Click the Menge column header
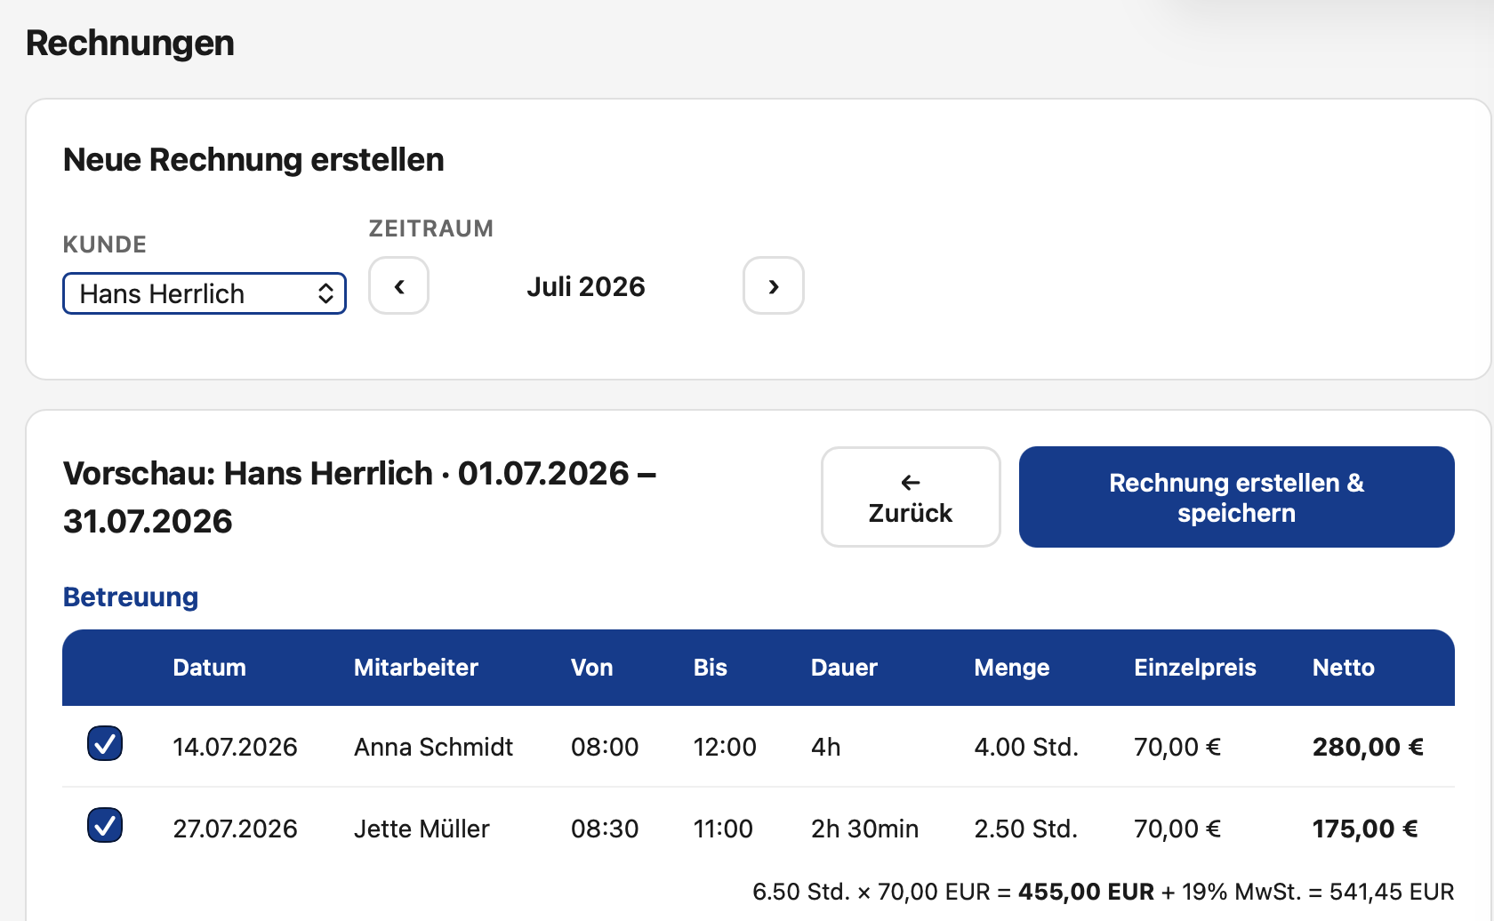1494x921 pixels. coord(1011,668)
